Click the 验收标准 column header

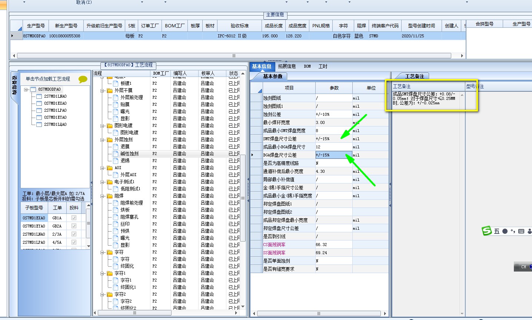tap(239, 26)
